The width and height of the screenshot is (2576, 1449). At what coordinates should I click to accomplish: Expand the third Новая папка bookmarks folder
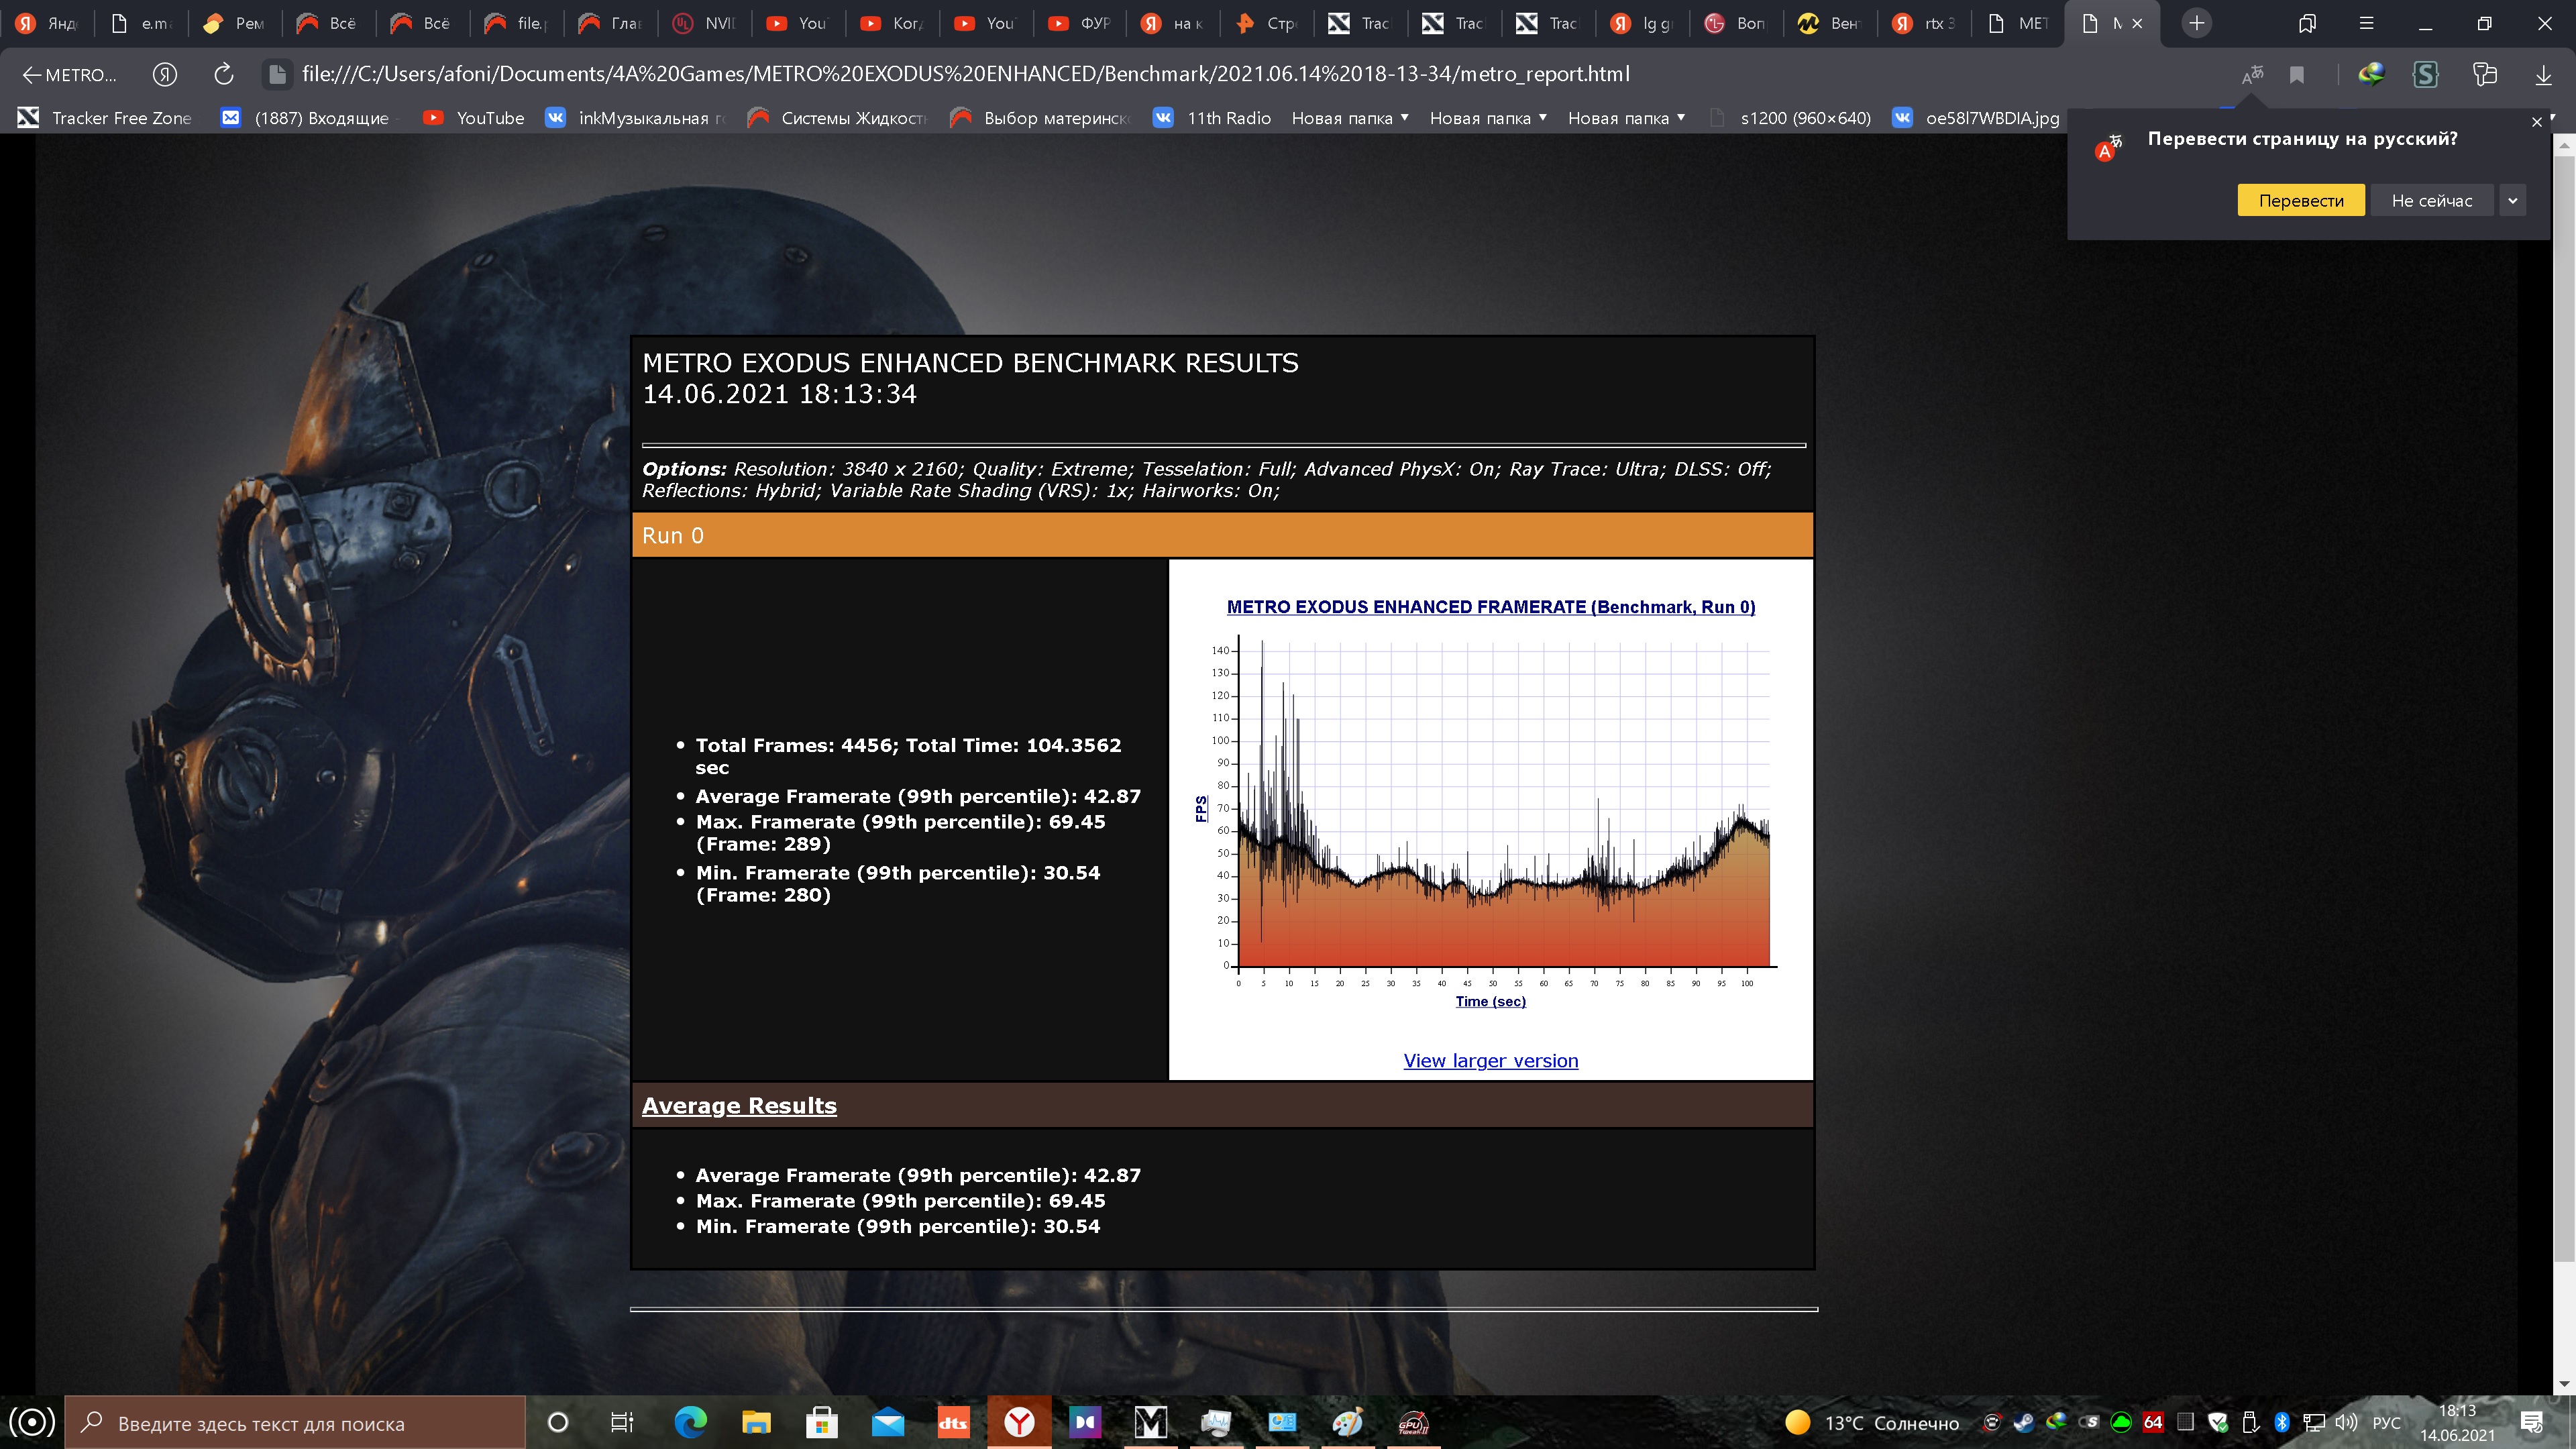click(x=1626, y=118)
